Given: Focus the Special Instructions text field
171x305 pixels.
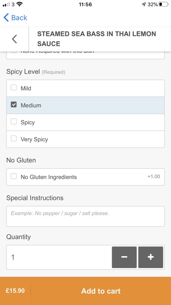Looking at the screenshot, I should 85,216.
